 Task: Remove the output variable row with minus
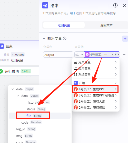coord(124,54)
